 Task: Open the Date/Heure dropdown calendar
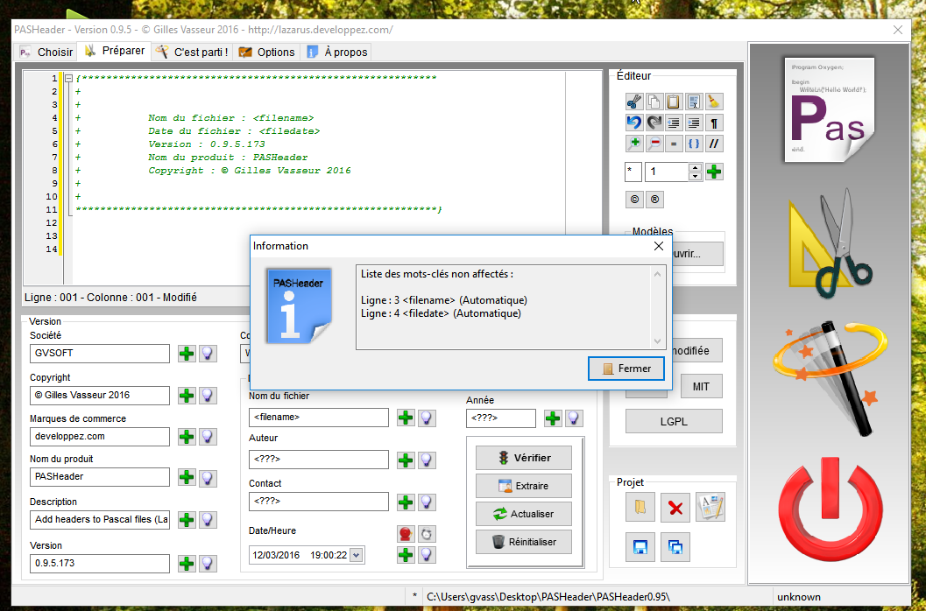click(x=355, y=555)
